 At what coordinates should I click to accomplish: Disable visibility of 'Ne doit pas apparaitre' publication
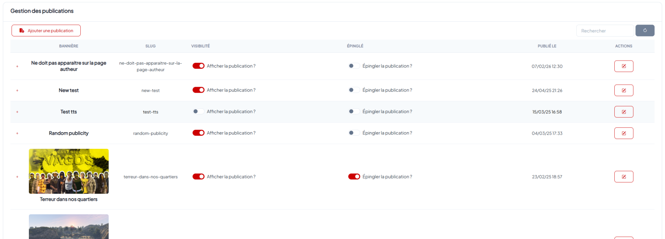coord(198,66)
